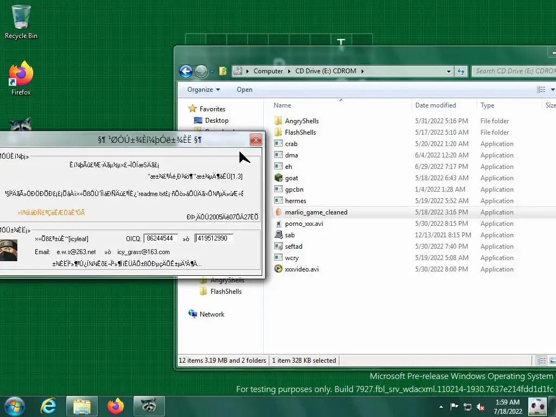
Task: Select Computer in the address breadcrumb
Action: pyautogui.click(x=268, y=71)
